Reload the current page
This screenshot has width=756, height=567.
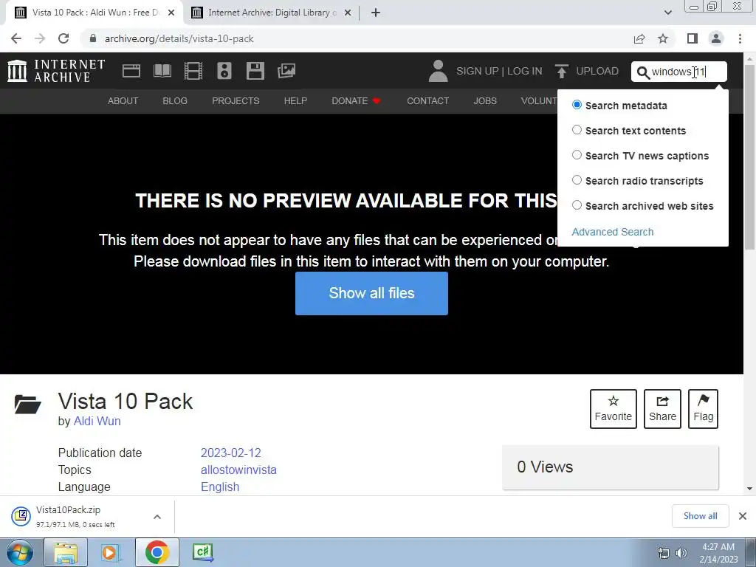[x=63, y=38]
